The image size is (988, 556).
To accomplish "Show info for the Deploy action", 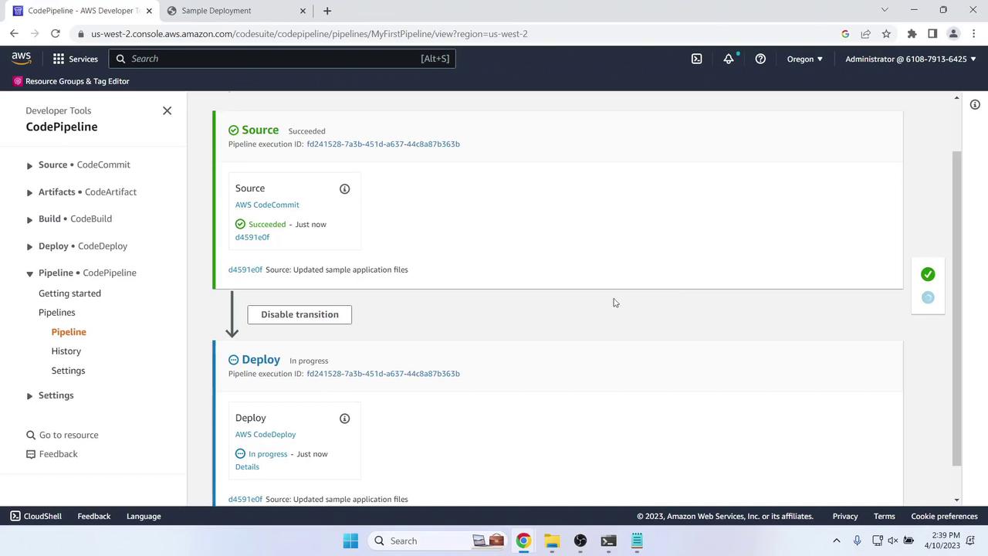I will click(344, 419).
